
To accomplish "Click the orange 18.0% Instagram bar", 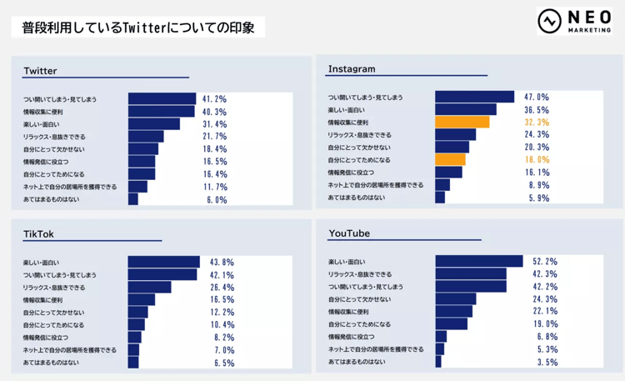I will pos(450,159).
